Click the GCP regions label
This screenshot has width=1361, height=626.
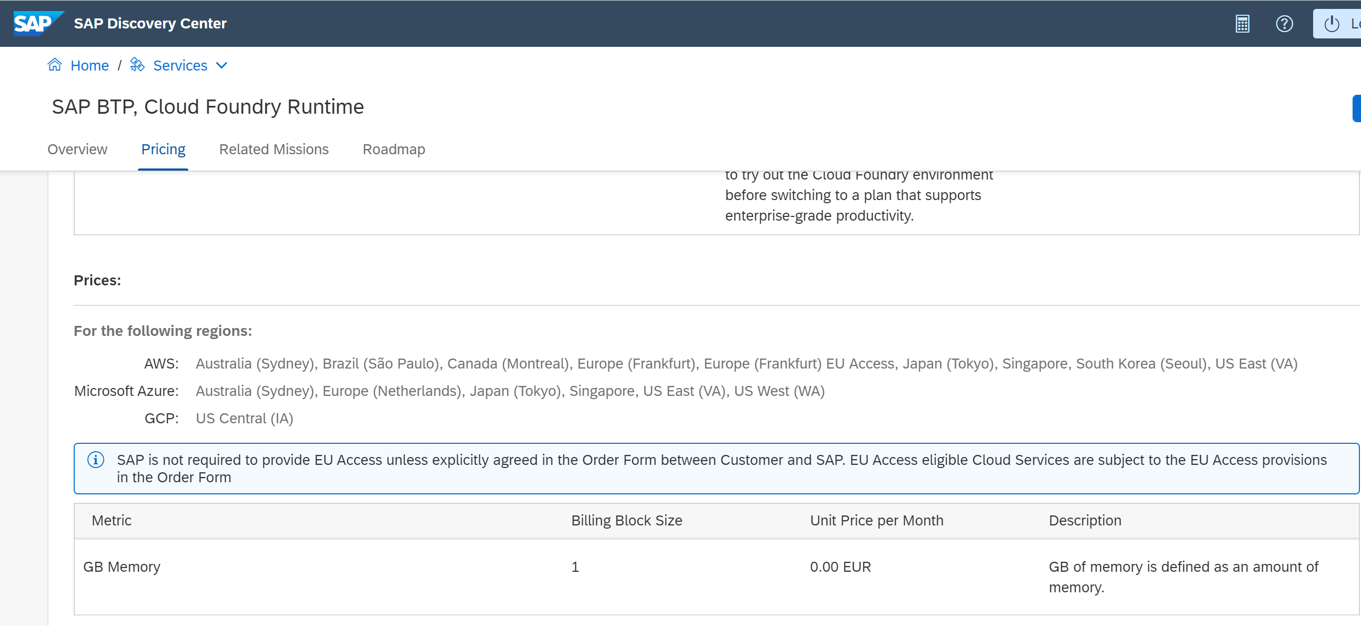tap(161, 418)
